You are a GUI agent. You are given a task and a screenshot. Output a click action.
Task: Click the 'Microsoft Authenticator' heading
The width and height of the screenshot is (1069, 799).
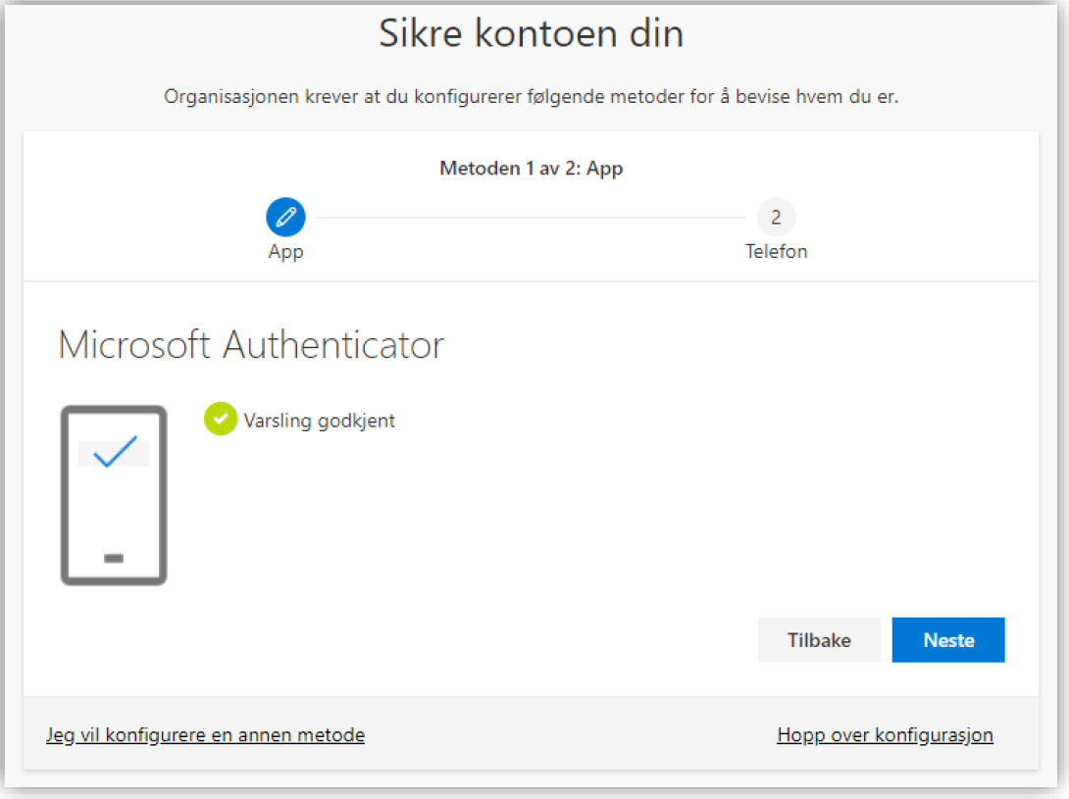pos(251,344)
